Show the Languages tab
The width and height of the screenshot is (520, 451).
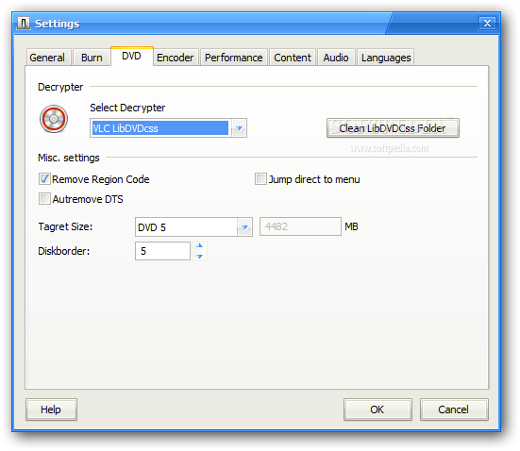tap(386, 58)
